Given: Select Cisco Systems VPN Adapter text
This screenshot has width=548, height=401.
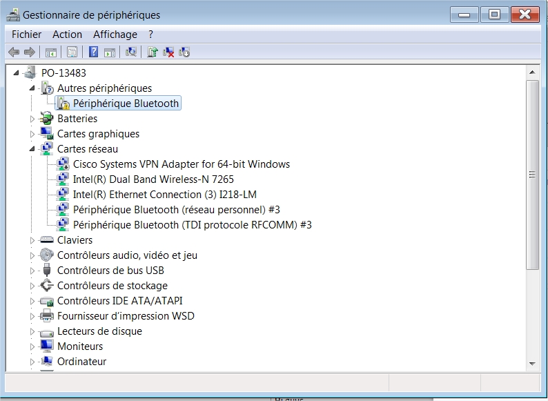Looking at the screenshot, I should [x=182, y=164].
